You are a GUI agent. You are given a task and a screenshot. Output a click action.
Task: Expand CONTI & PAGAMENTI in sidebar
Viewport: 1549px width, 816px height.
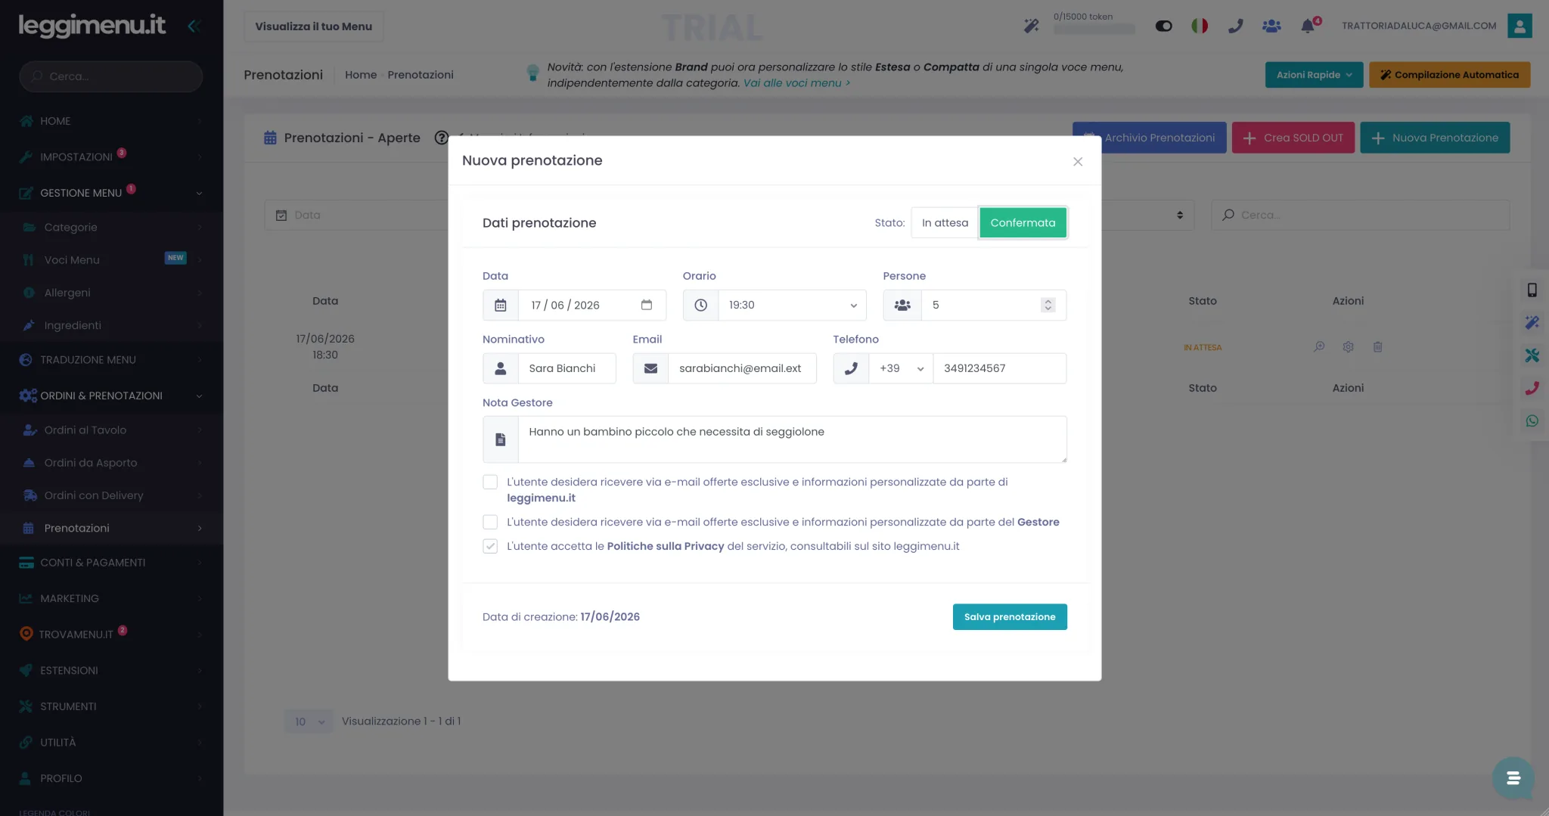111,563
